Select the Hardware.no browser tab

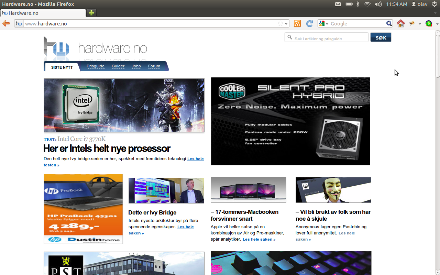(43, 13)
